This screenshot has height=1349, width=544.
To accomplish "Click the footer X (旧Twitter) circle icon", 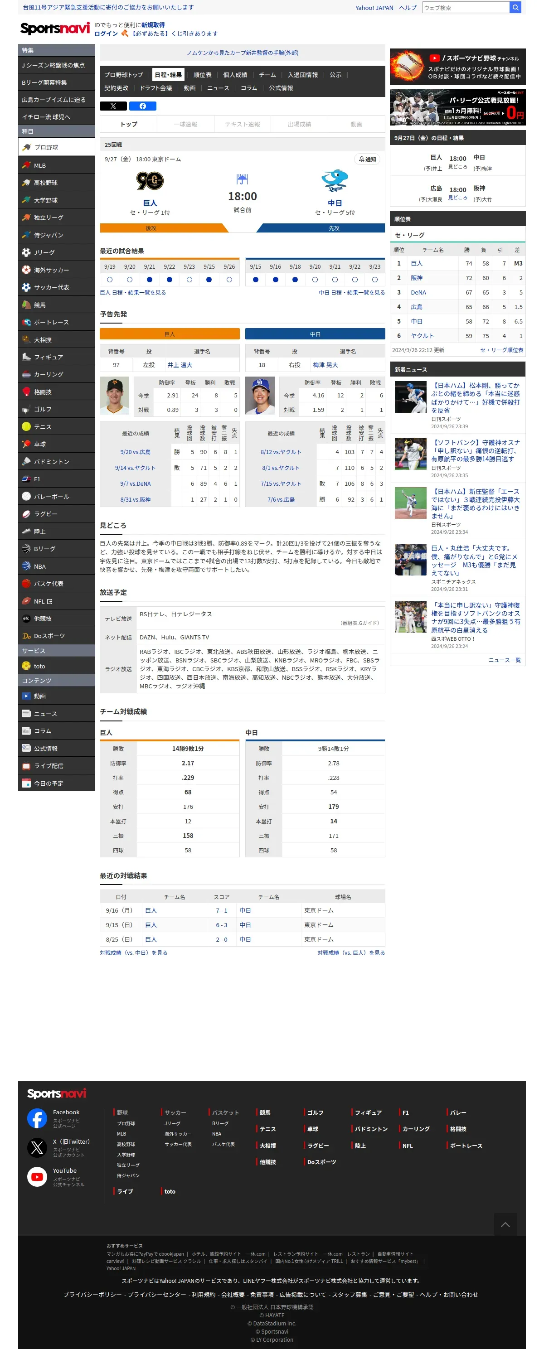I will (37, 1148).
